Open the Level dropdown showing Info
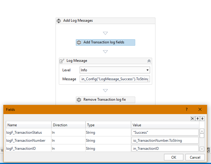 pos(115,70)
